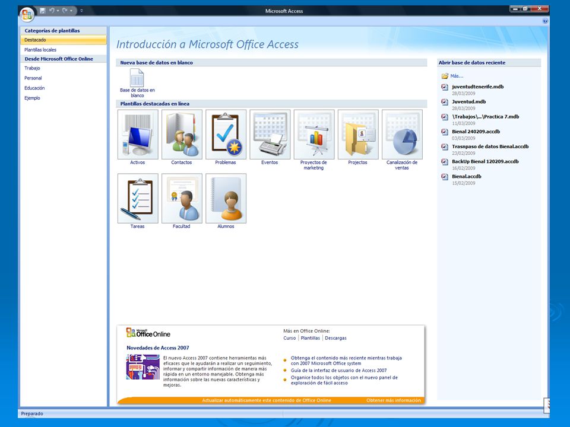Click the 'Preparado' status bar text

[x=32, y=413]
